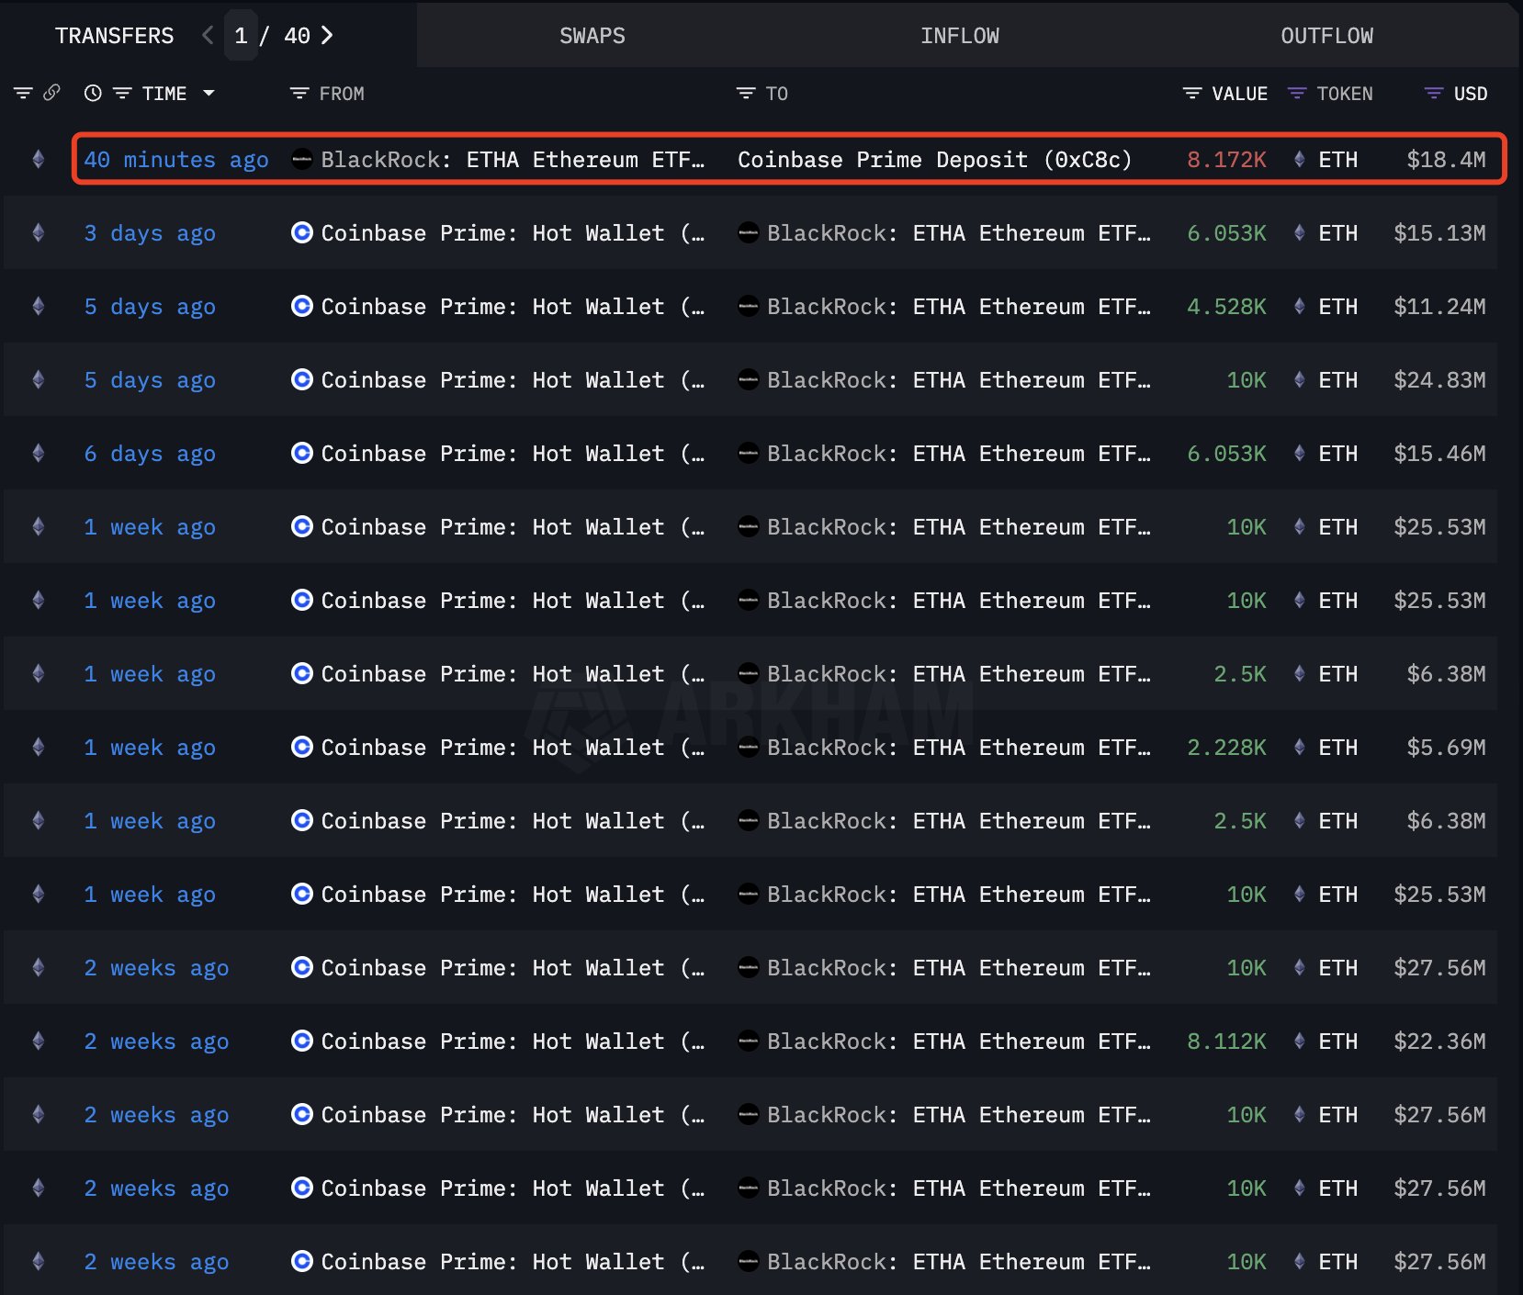Screen dimensions: 1523x1295
Task: Switch to the SWAPS tab
Action: tap(592, 36)
